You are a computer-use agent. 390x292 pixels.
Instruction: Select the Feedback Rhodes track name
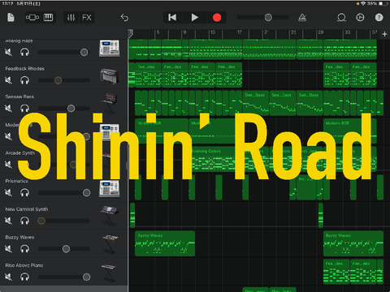point(25,69)
